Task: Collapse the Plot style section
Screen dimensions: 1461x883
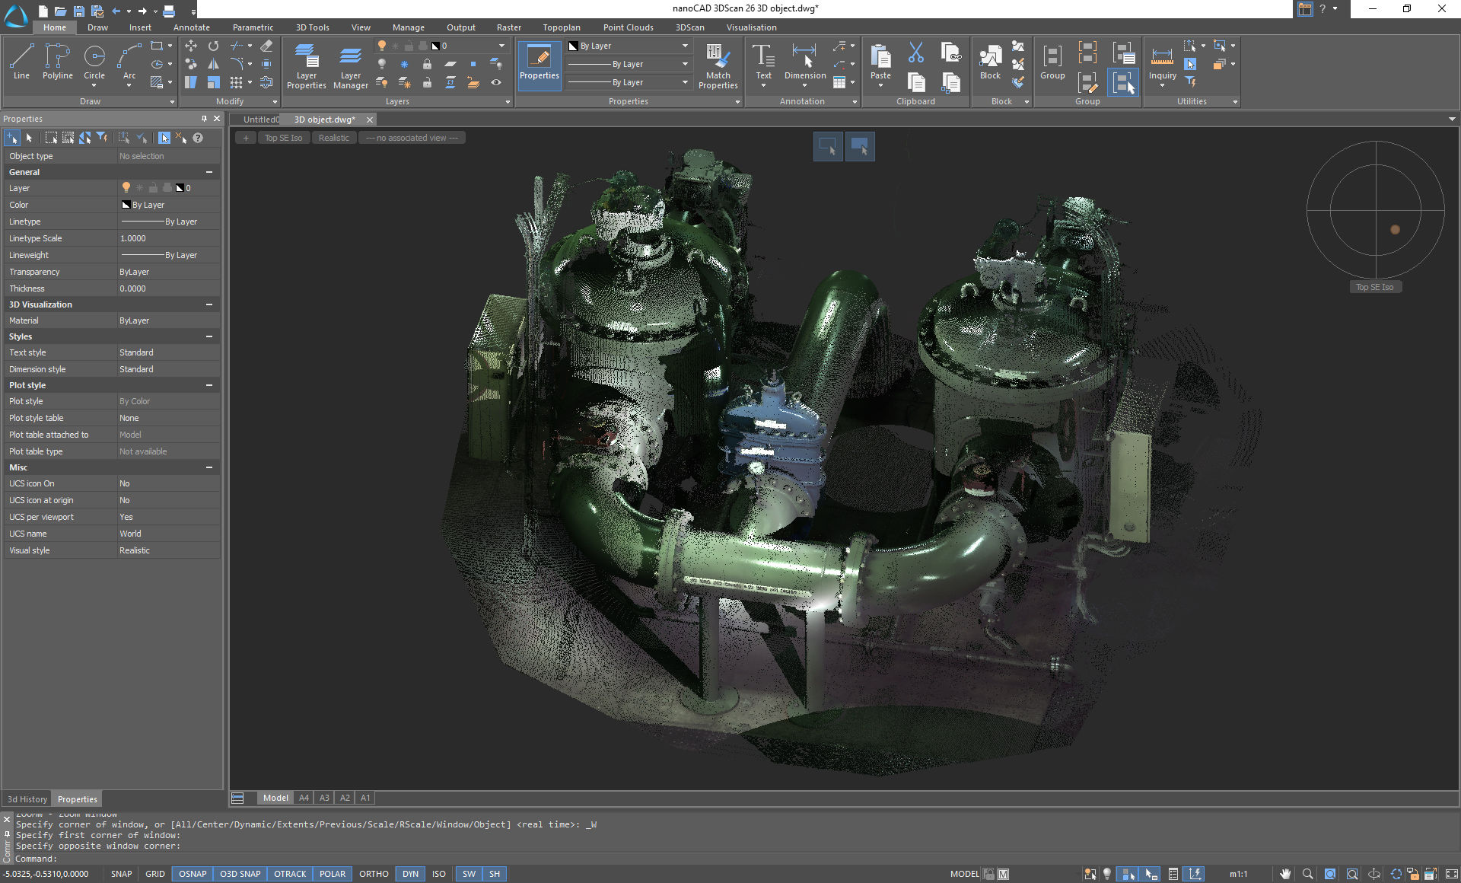Action: [209, 385]
